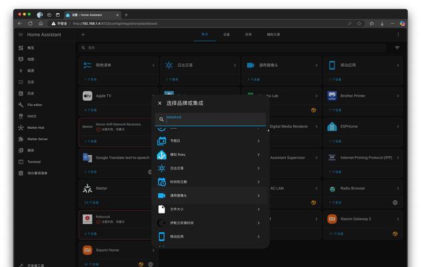
Task: Open the devices link on Xiaomi Gateway 3 card
Action: click(336, 234)
